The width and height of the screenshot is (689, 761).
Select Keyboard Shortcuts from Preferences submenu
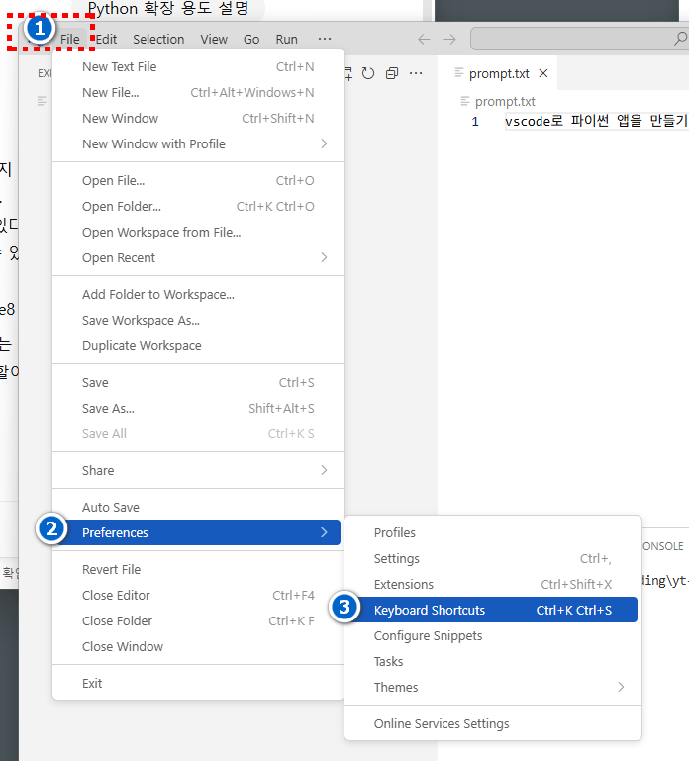(x=430, y=610)
